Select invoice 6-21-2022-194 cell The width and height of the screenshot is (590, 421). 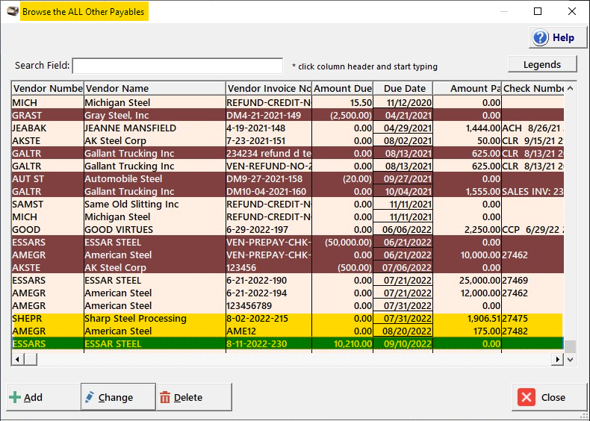(269, 293)
